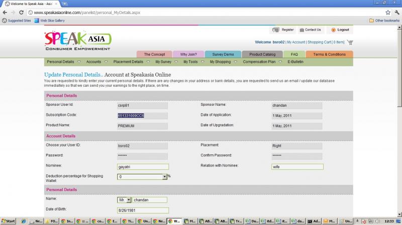This screenshot has width=402, height=225.
Task: Click the Relation with Nominee field
Action: tap(297, 167)
